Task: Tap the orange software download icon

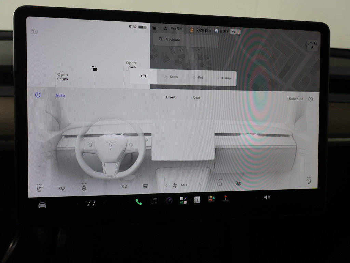Action: tap(191, 29)
